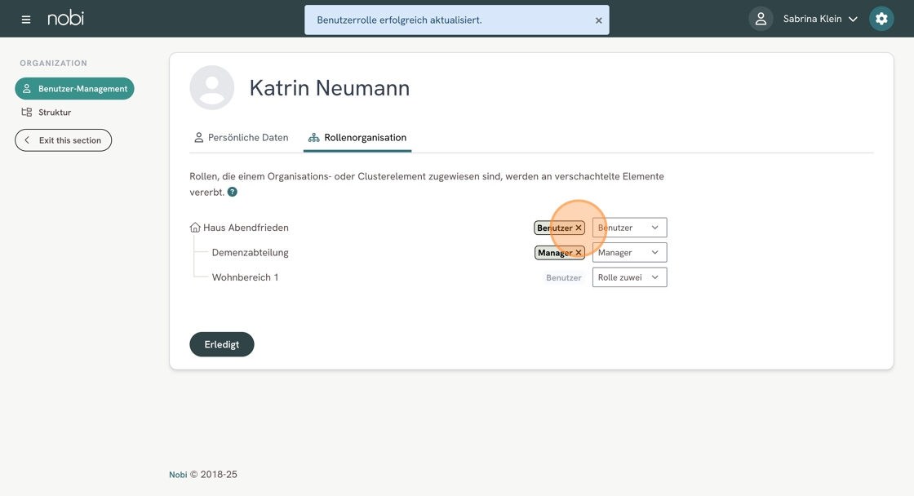The image size is (914, 496).
Task: Switch to the Persönliche Daten tab
Action: 241,138
